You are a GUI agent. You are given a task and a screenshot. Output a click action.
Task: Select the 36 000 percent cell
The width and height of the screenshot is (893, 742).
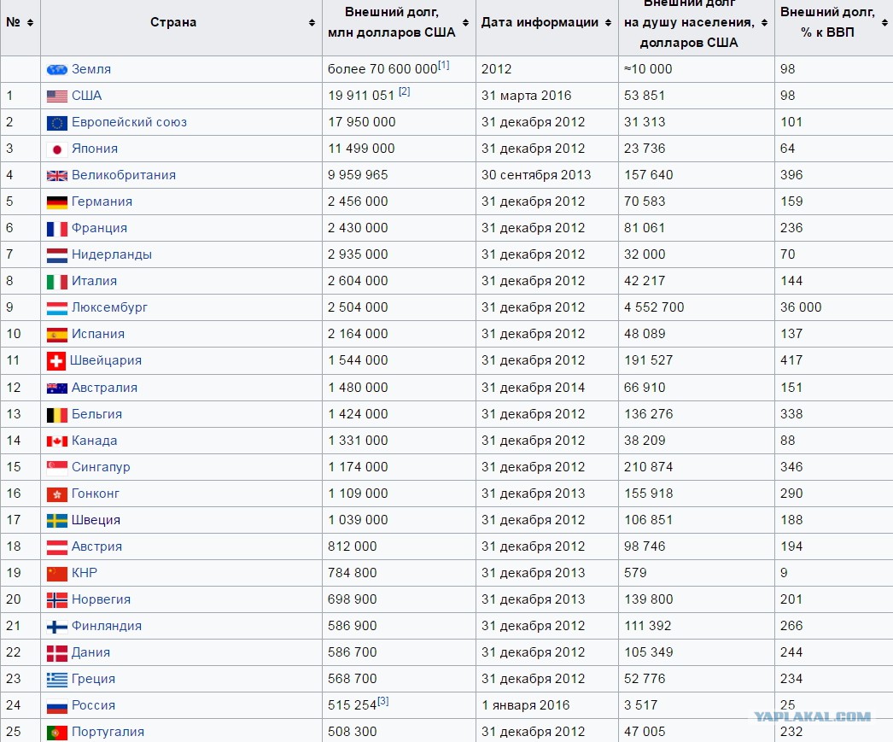(x=833, y=307)
